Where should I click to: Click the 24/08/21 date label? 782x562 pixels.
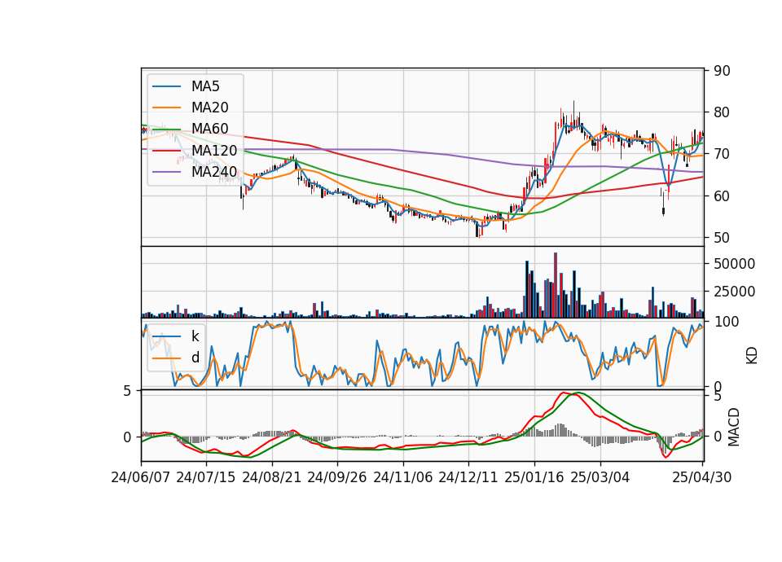coord(272,477)
